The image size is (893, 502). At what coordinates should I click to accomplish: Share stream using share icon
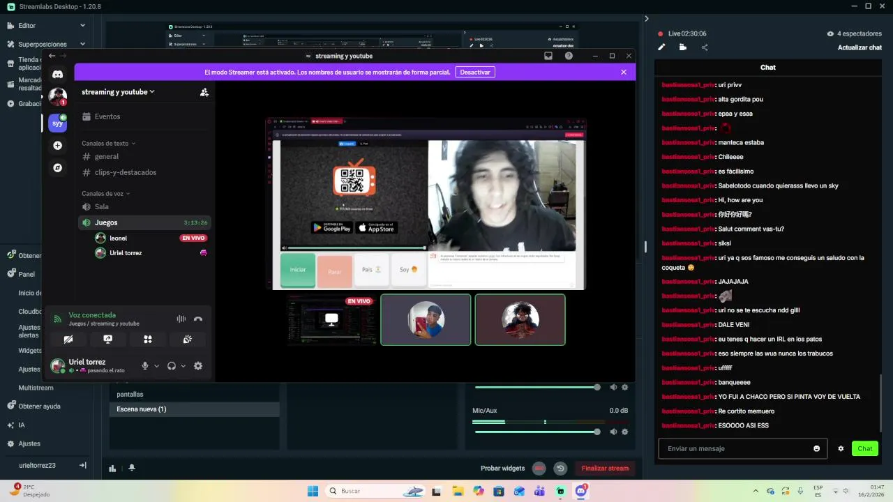click(705, 47)
